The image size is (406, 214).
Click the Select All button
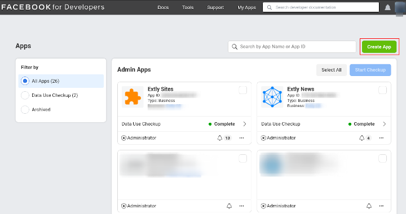tap(332, 70)
